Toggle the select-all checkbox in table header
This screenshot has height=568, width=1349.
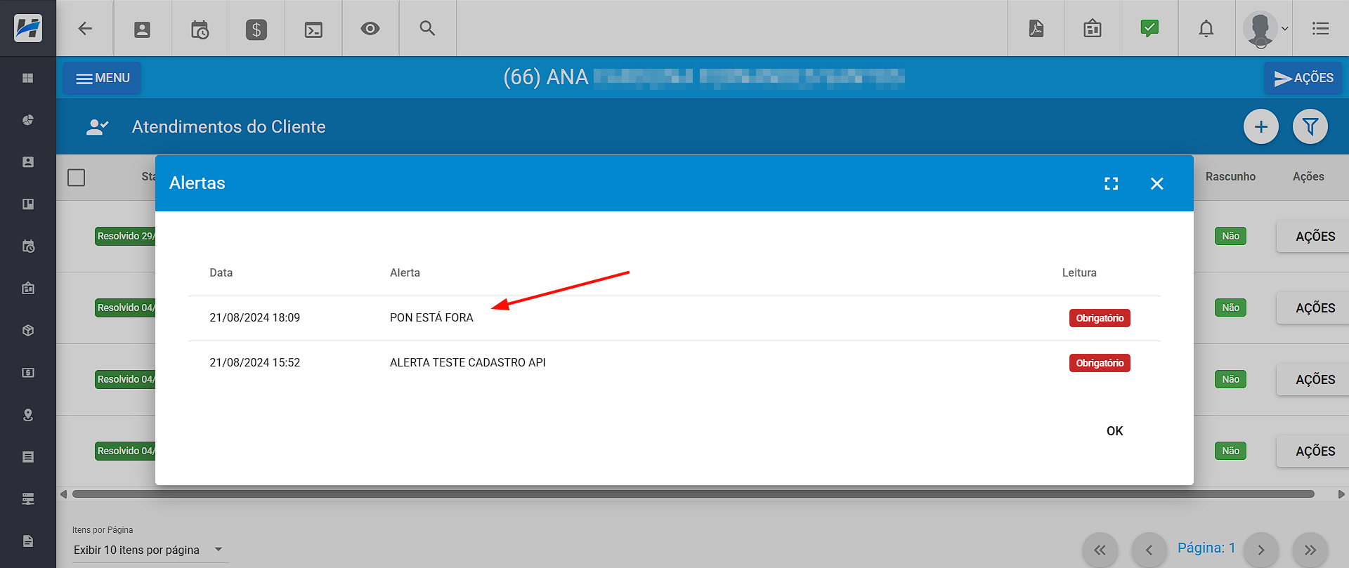77,178
